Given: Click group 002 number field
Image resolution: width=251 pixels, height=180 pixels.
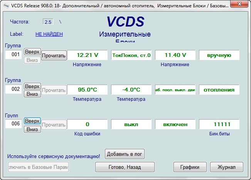Looking at the screenshot, I should 13,89.
